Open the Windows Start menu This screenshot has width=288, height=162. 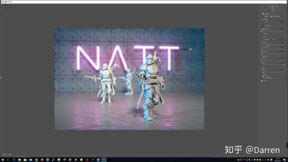2,160
